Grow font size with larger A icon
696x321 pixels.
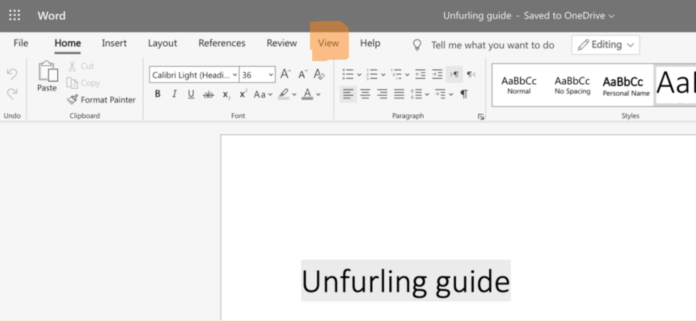pyautogui.click(x=286, y=75)
